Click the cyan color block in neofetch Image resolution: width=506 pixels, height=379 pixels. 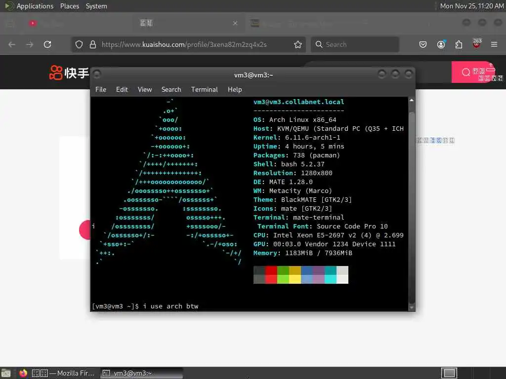tap(331, 274)
